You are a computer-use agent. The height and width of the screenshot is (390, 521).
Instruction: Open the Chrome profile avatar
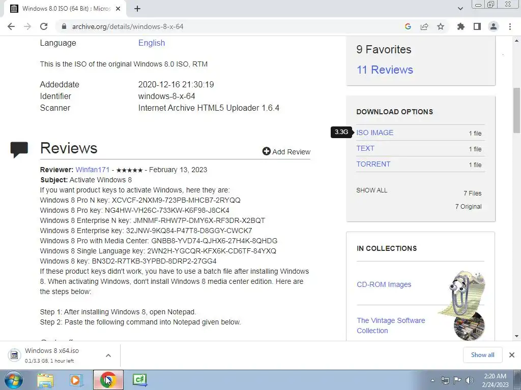(494, 26)
